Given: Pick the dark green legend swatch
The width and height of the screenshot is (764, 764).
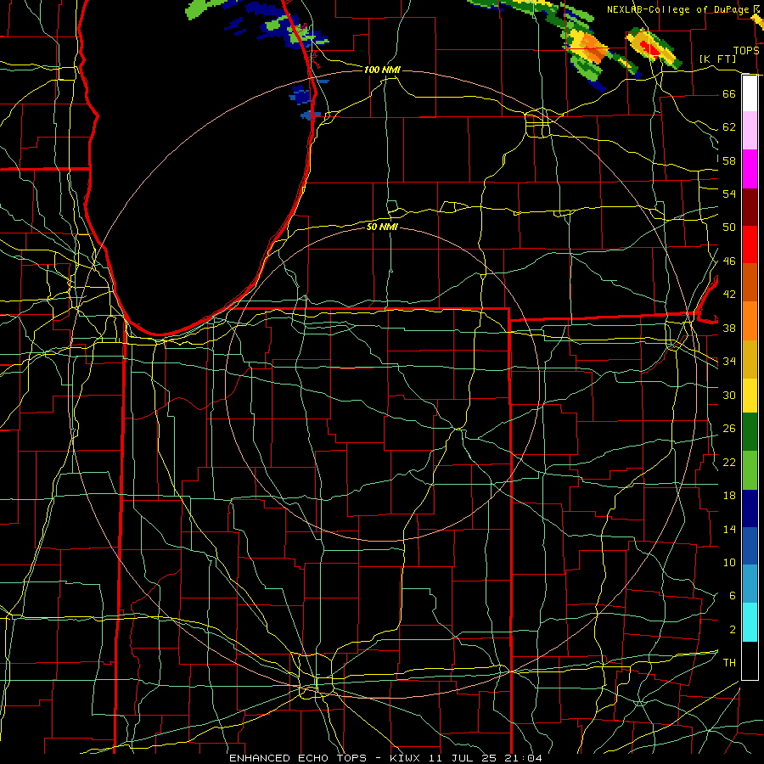Looking at the screenshot, I should pyautogui.click(x=750, y=432).
